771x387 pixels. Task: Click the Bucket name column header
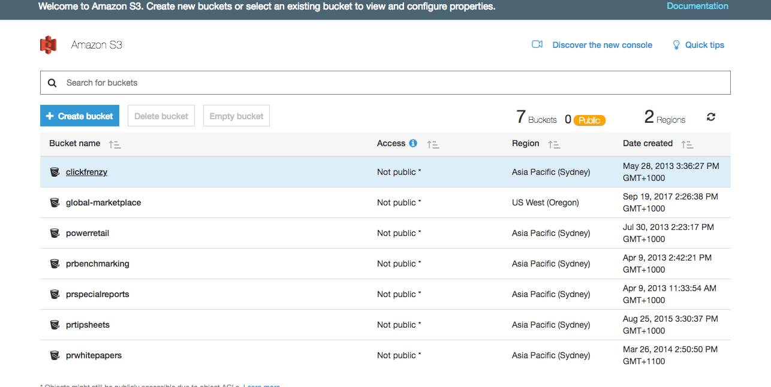pyautogui.click(x=75, y=143)
